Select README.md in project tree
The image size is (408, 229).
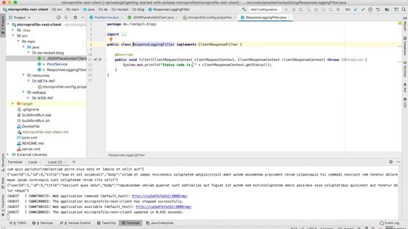pyautogui.click(x=33, y=143)
